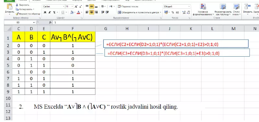Screen dimensions: 259x122
Task: Toggle center horizontal alignment button
Action: (x=92, y=12)
